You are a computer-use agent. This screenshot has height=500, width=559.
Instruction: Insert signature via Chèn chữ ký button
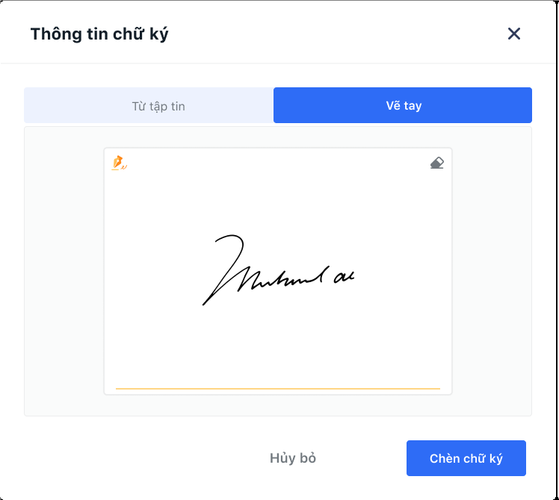point(466,458)
